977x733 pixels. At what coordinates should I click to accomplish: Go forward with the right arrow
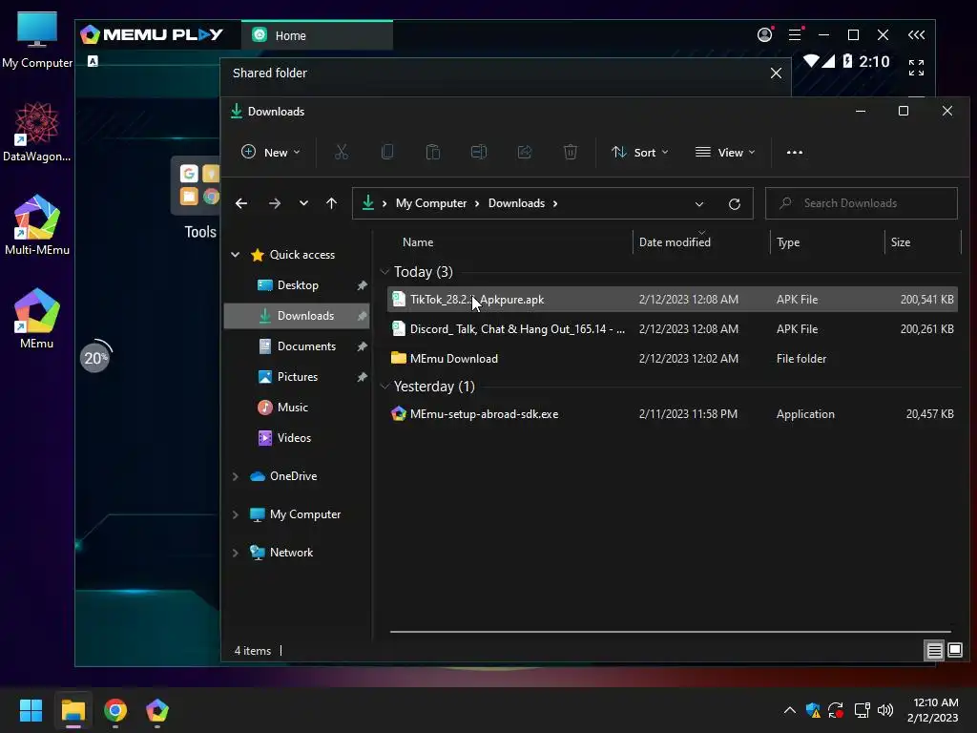[274, 203]
